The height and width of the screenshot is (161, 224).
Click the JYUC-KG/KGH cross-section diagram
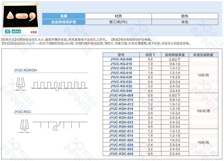pos(21,84)
